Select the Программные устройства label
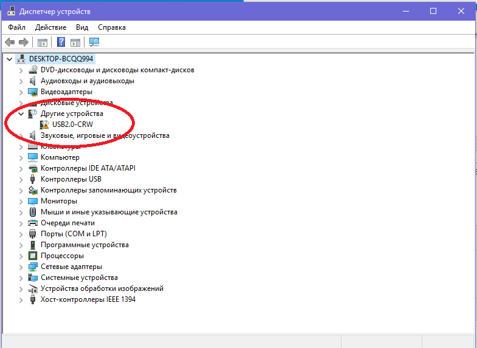This screenshot has height=348, width=477. (84, 245)
